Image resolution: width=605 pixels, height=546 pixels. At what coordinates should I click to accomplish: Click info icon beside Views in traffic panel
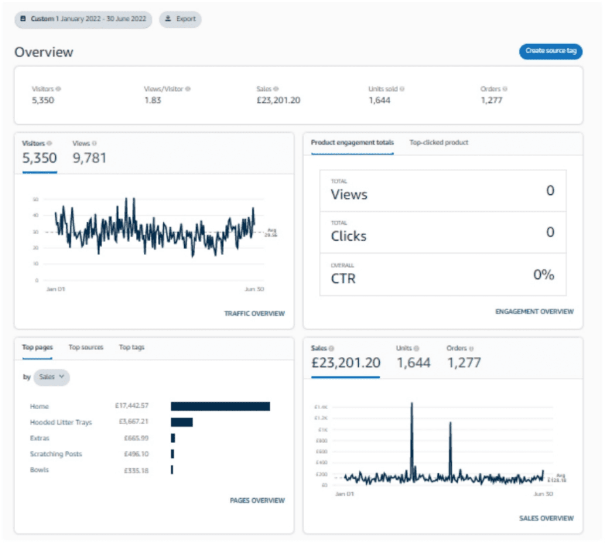pyautogui.click(x=94, y=143)
